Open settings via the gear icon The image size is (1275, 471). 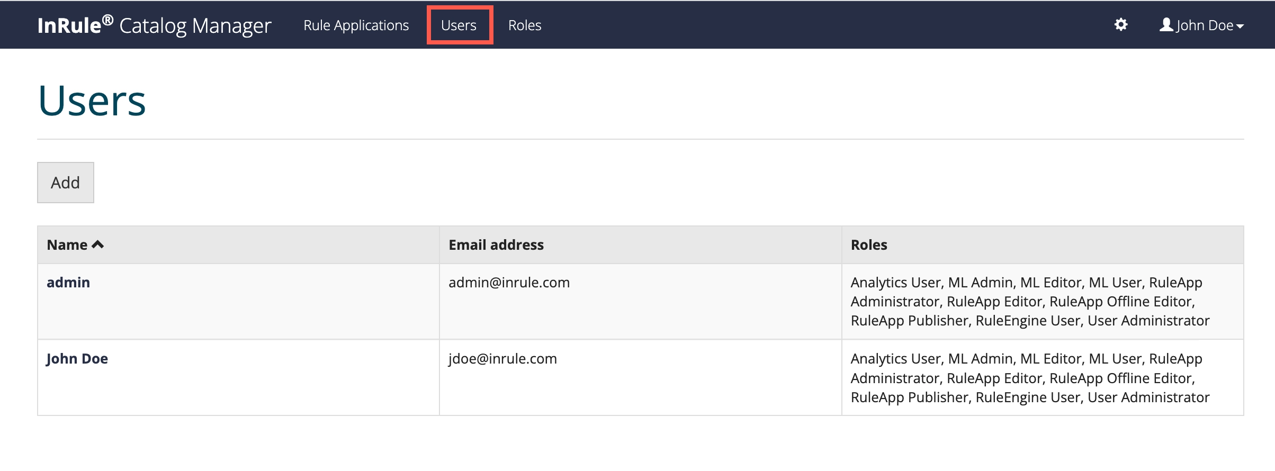click(x=1120, y=25)
